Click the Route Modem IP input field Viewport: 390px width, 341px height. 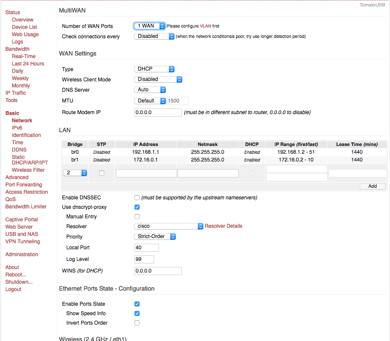pyautogui.click(x=158, y=112)
